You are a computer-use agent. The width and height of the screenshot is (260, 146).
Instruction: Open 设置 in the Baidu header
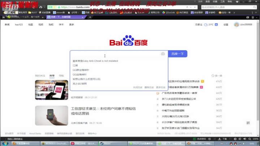(x=226, y=25)
